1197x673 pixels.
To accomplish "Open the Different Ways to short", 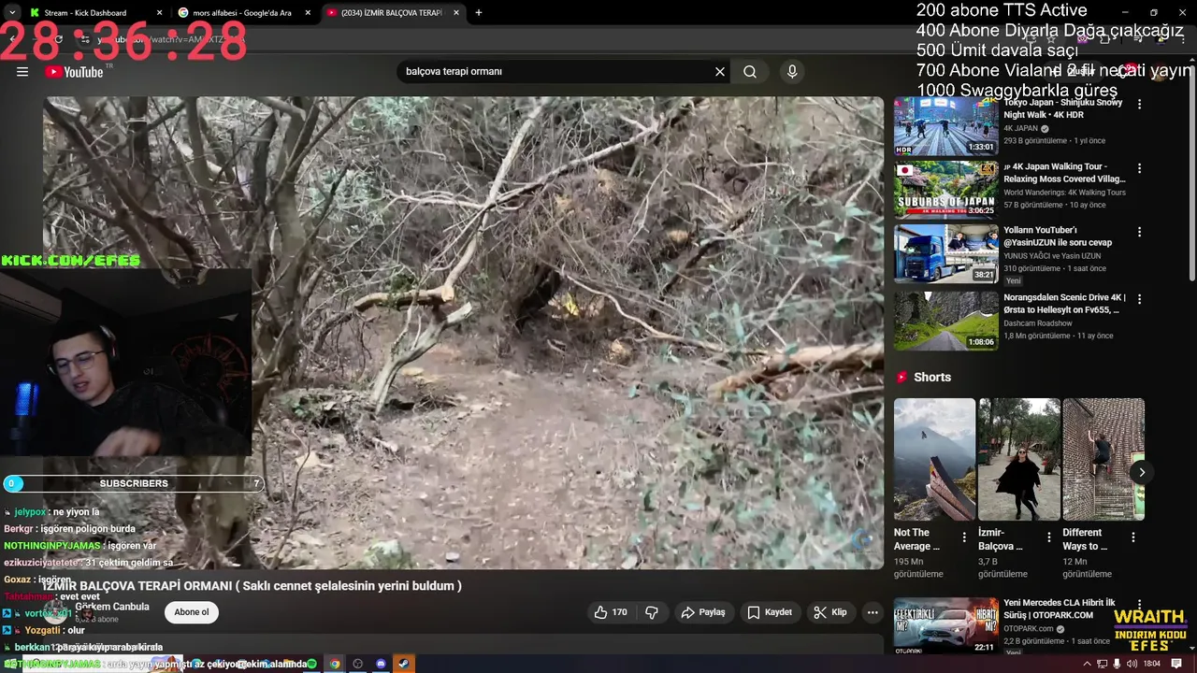I will [1103, 459].
